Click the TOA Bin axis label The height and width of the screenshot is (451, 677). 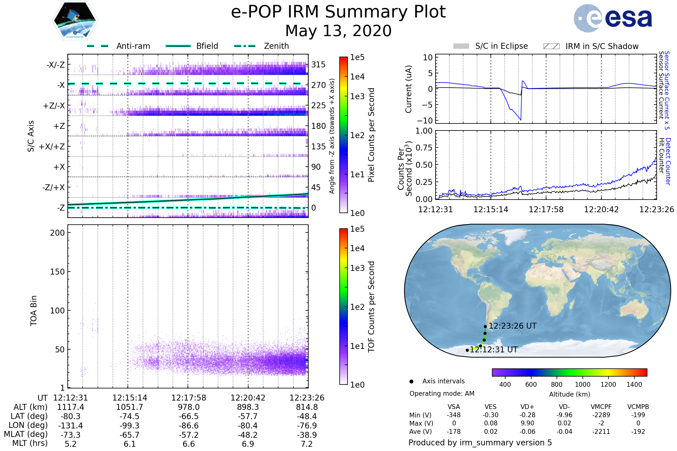[34, 310]
